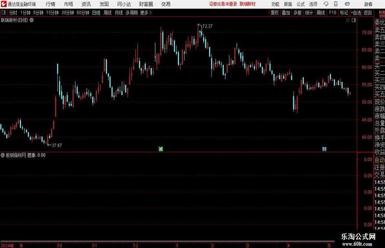Click the 70.00 price axis label

pos(367,32)
